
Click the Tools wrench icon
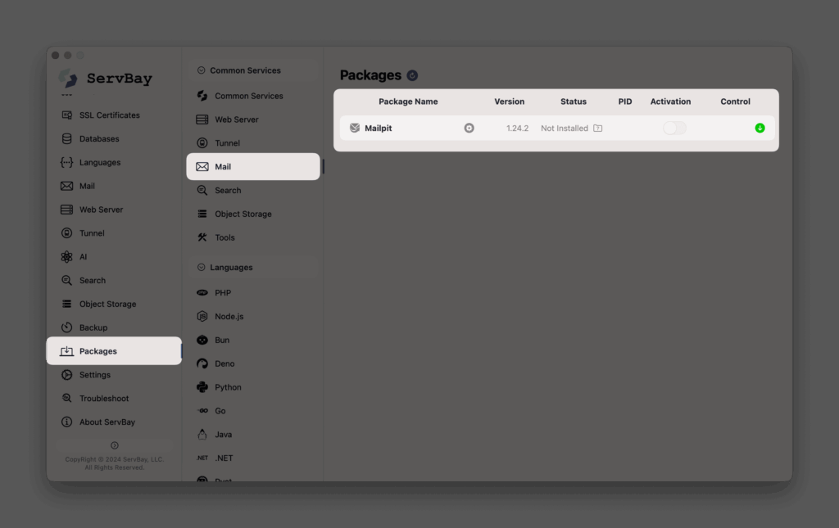(202, 237)
